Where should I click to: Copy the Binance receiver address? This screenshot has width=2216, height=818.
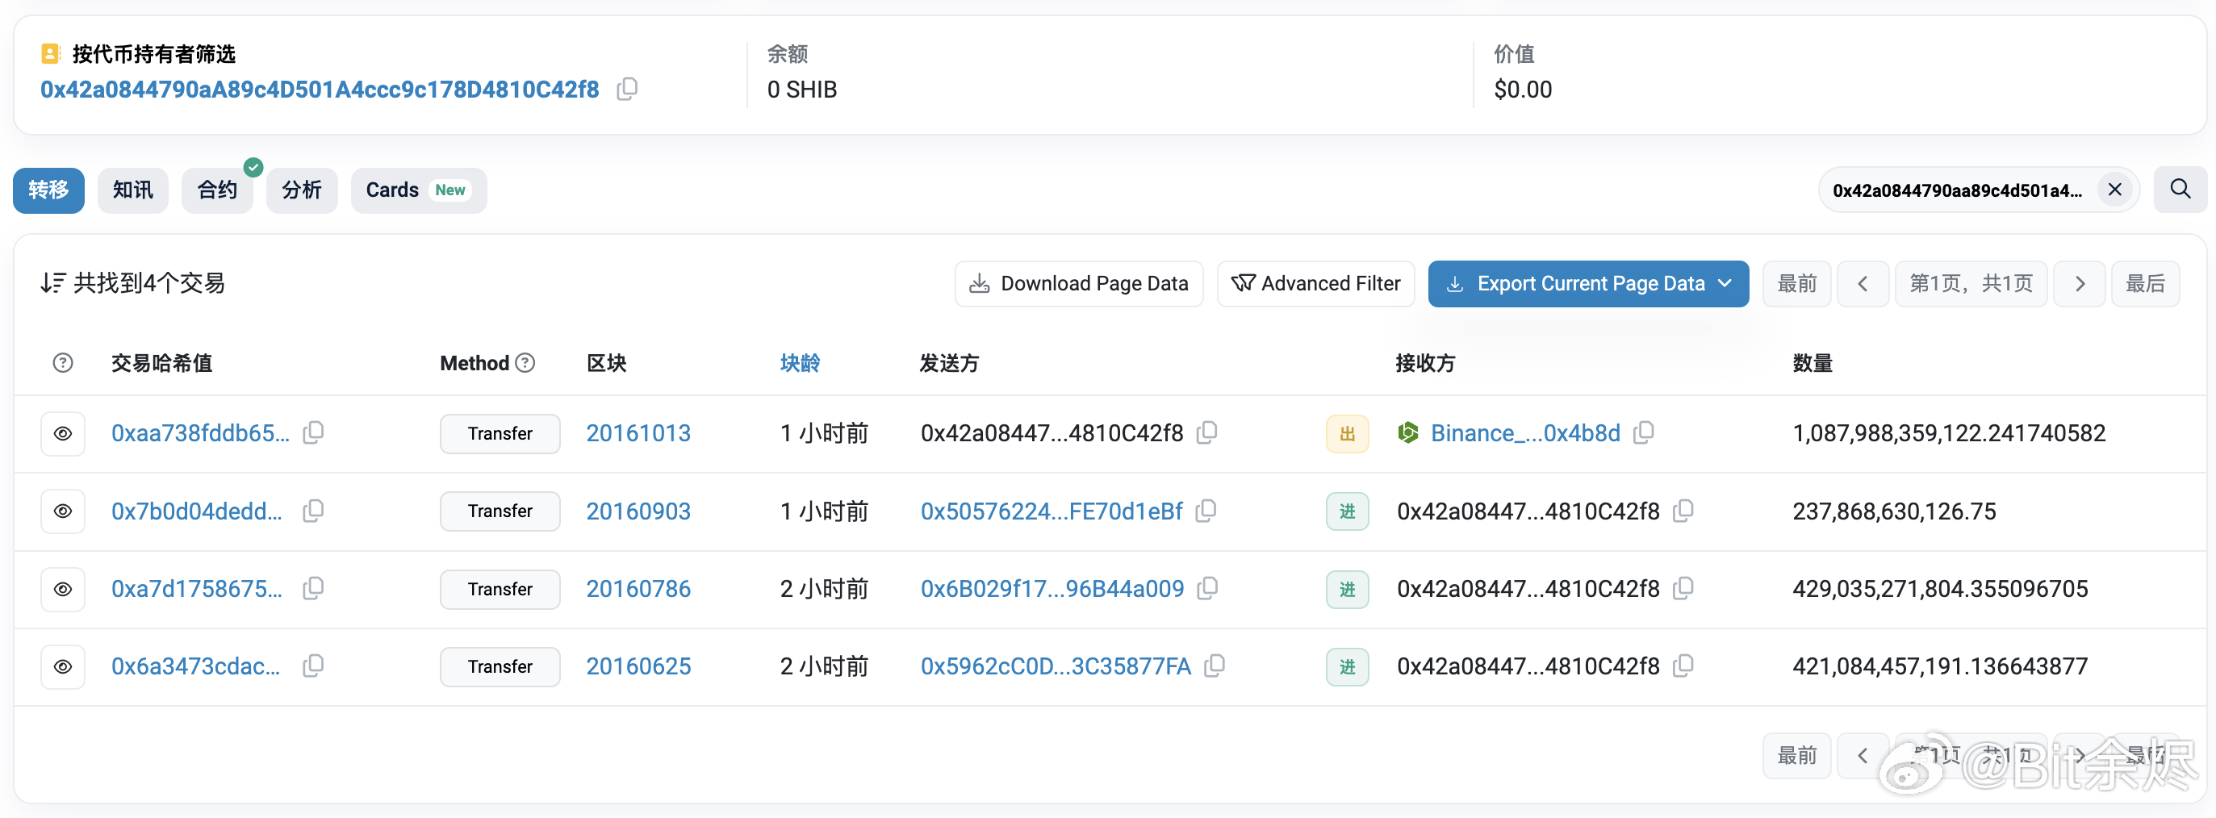coord(1644,432)
